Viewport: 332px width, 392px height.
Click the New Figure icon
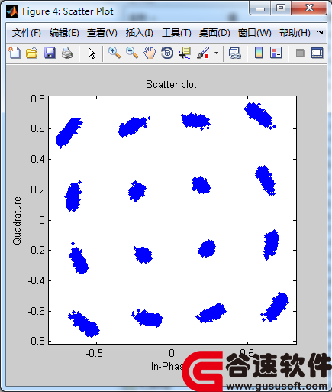tap(15, 53)
